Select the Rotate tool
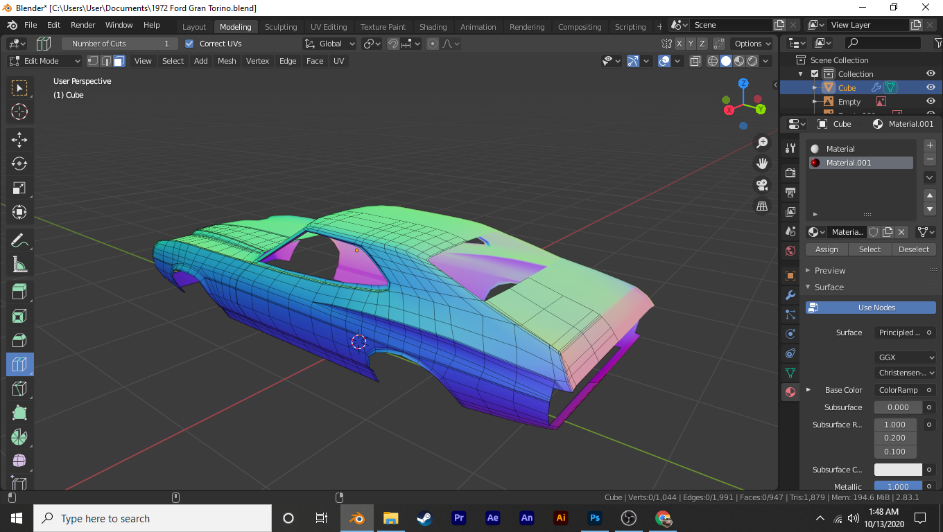Image resolution: width=943 pixels, height=532 pixels. (19, 163)
